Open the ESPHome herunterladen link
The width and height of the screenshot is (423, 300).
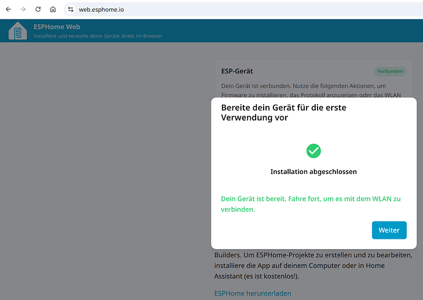[x=253, y=293]
